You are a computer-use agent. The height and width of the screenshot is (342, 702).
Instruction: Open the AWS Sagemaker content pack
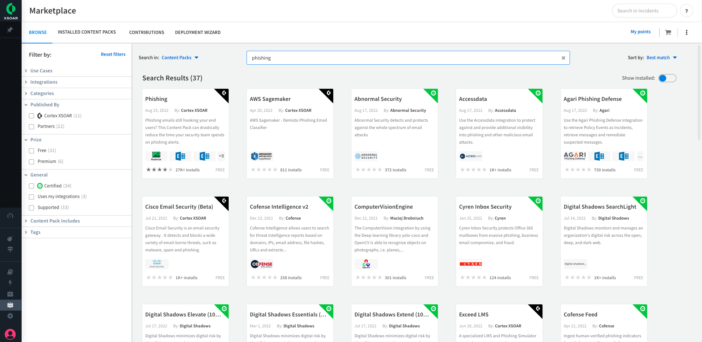(x=270, y=99)
